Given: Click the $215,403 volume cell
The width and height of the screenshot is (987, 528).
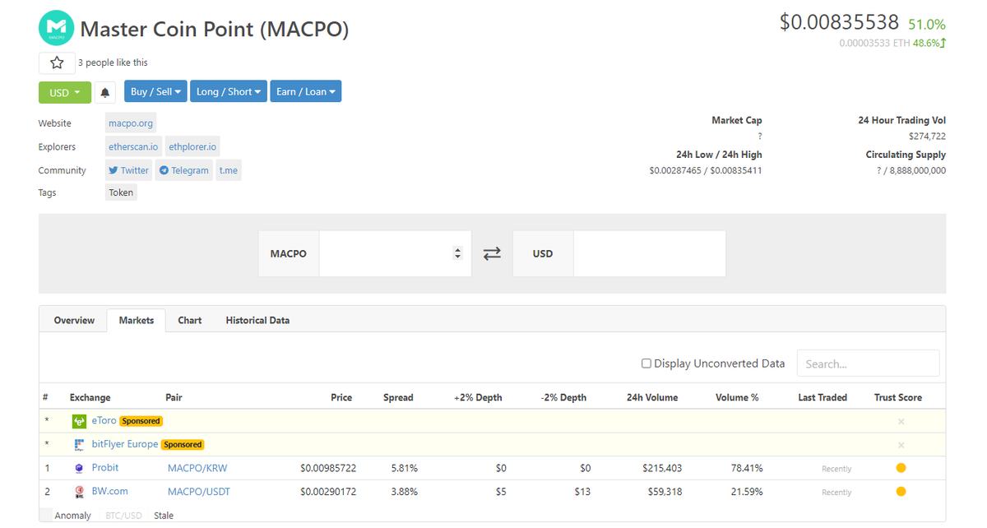Looking at the screenshot, I should tap(662, 468).
